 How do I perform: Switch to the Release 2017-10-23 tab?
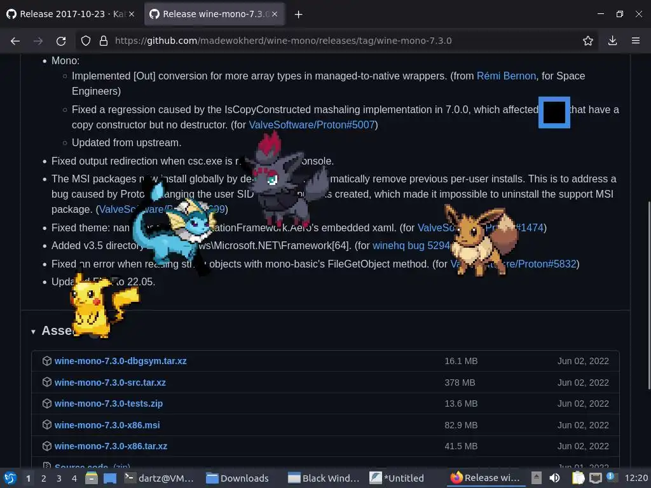(65, 14)
